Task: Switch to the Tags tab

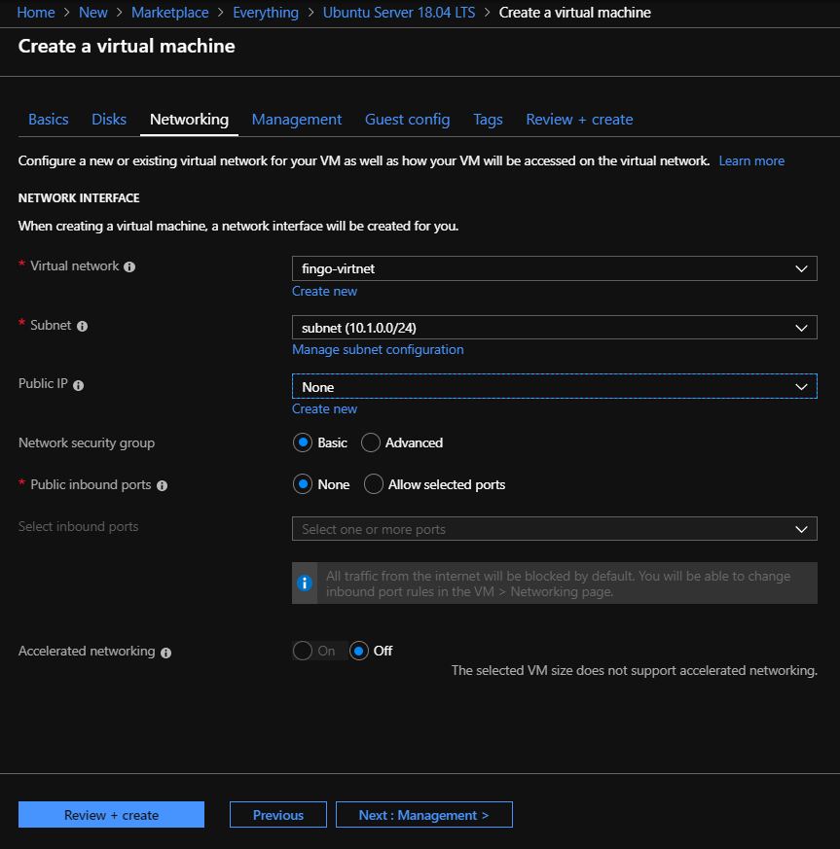Action: click(x=488, y=119)
